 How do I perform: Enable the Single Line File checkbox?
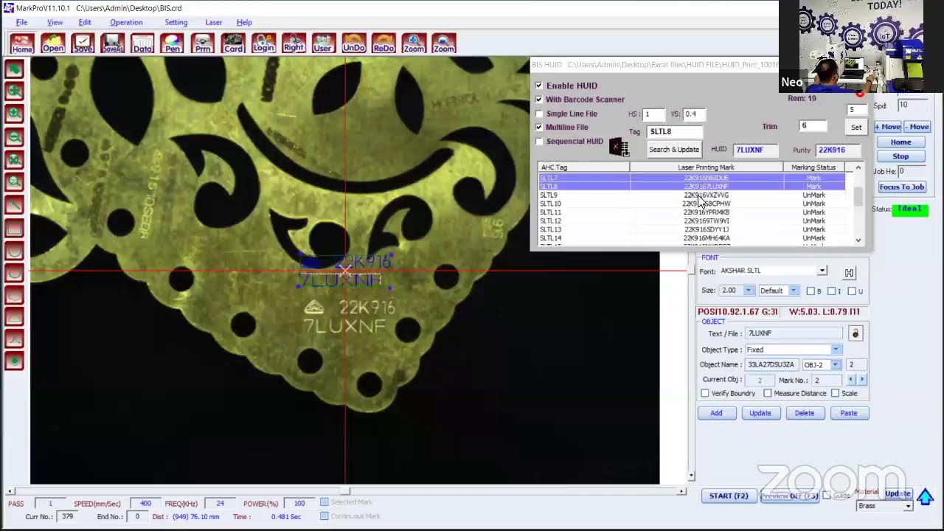click(x=539, y=114)
